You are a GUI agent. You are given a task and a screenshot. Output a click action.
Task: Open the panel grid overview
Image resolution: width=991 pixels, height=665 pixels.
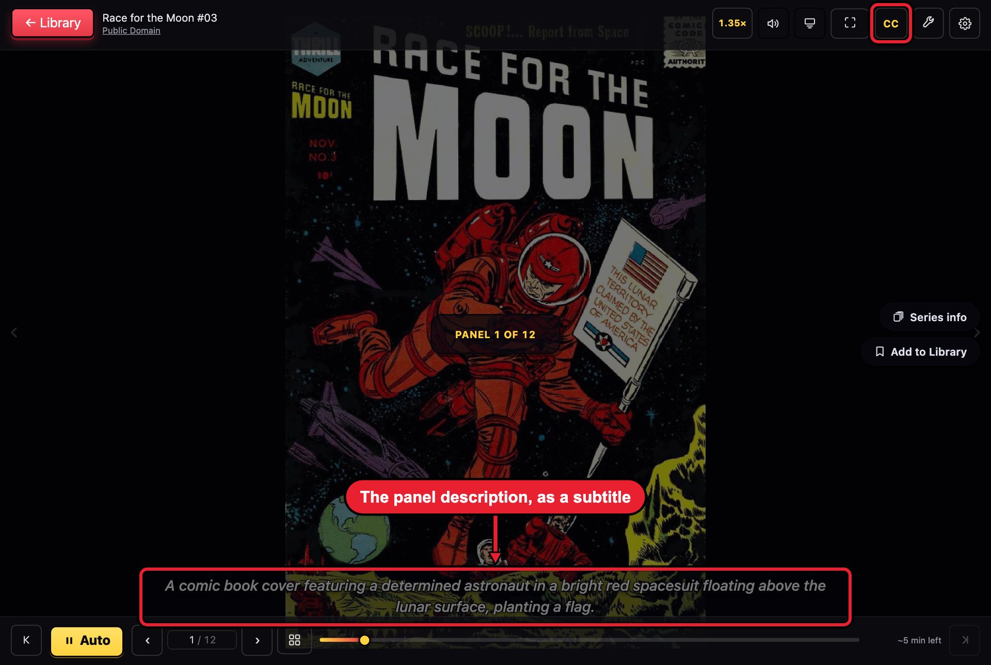pos(295,640)
